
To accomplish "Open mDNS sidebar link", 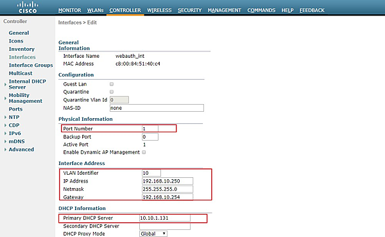I will (x=17, y=141).
